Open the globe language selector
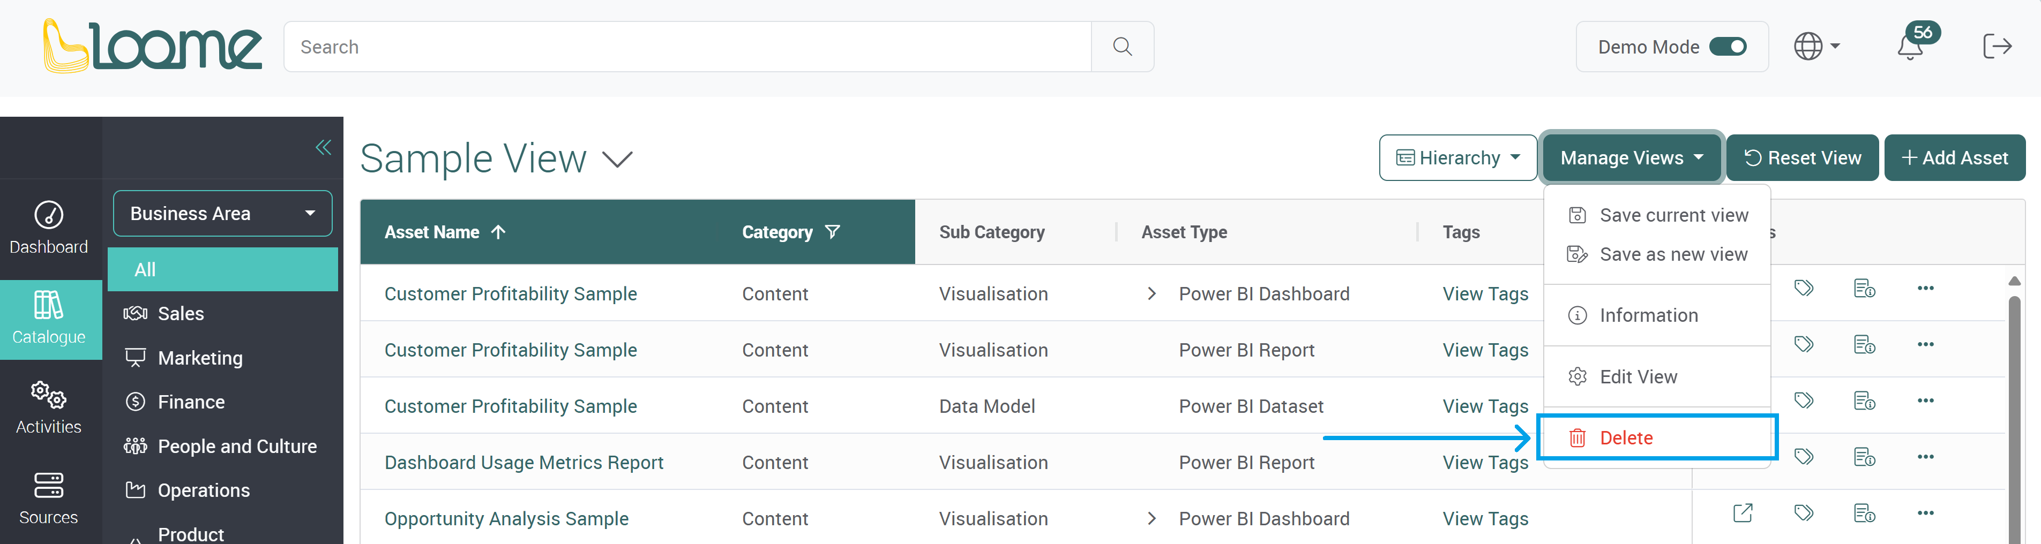 [x=1816, y=47]
